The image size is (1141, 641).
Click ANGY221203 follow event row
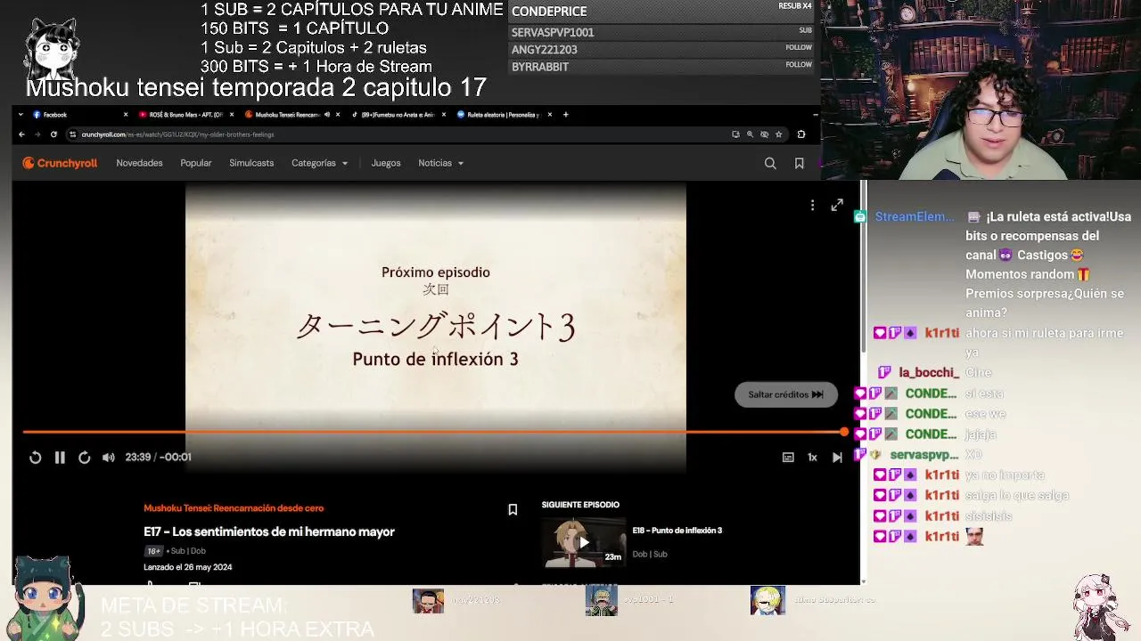point(661,50)
